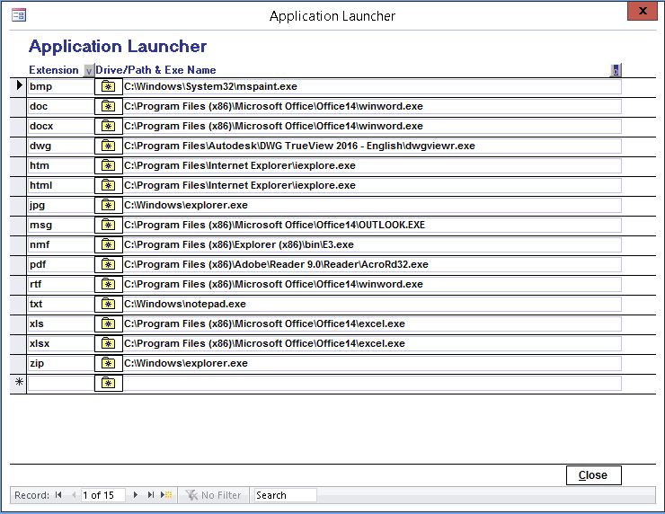
Task: Click the folder icon in the new blank row
Action: pyautogui.click(x=108, y=384)
